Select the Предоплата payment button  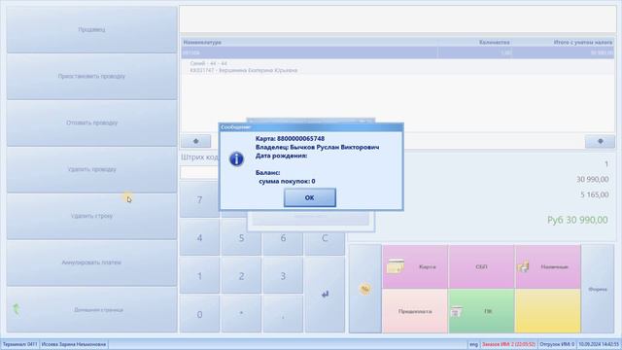[x=415, y=311]
